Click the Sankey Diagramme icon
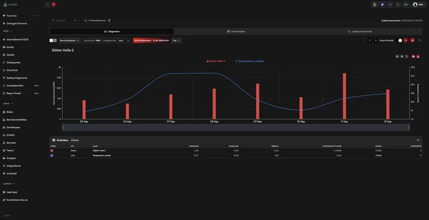 point(4,78)
